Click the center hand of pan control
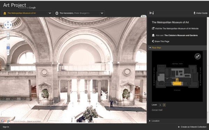209x130 pixels. pyautogui.click(x=8, y=25)
